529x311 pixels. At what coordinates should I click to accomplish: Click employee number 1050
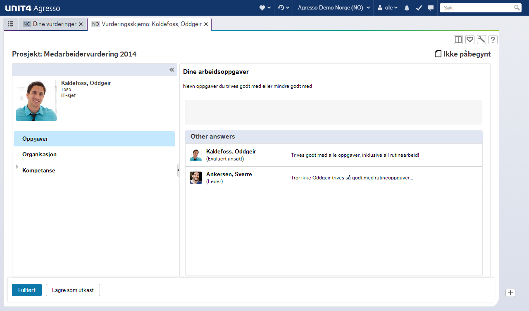point(66,90)
